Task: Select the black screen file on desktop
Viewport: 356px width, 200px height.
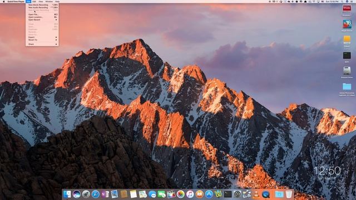Action: click(347, 56)
